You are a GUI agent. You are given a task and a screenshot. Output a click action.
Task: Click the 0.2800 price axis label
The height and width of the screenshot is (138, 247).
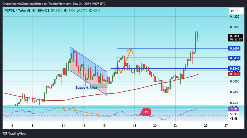235,92
